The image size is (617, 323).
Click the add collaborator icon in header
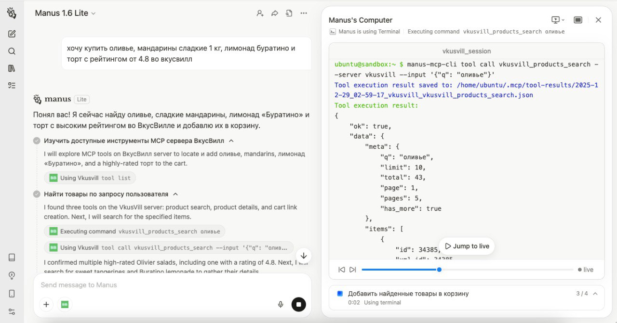260,13
